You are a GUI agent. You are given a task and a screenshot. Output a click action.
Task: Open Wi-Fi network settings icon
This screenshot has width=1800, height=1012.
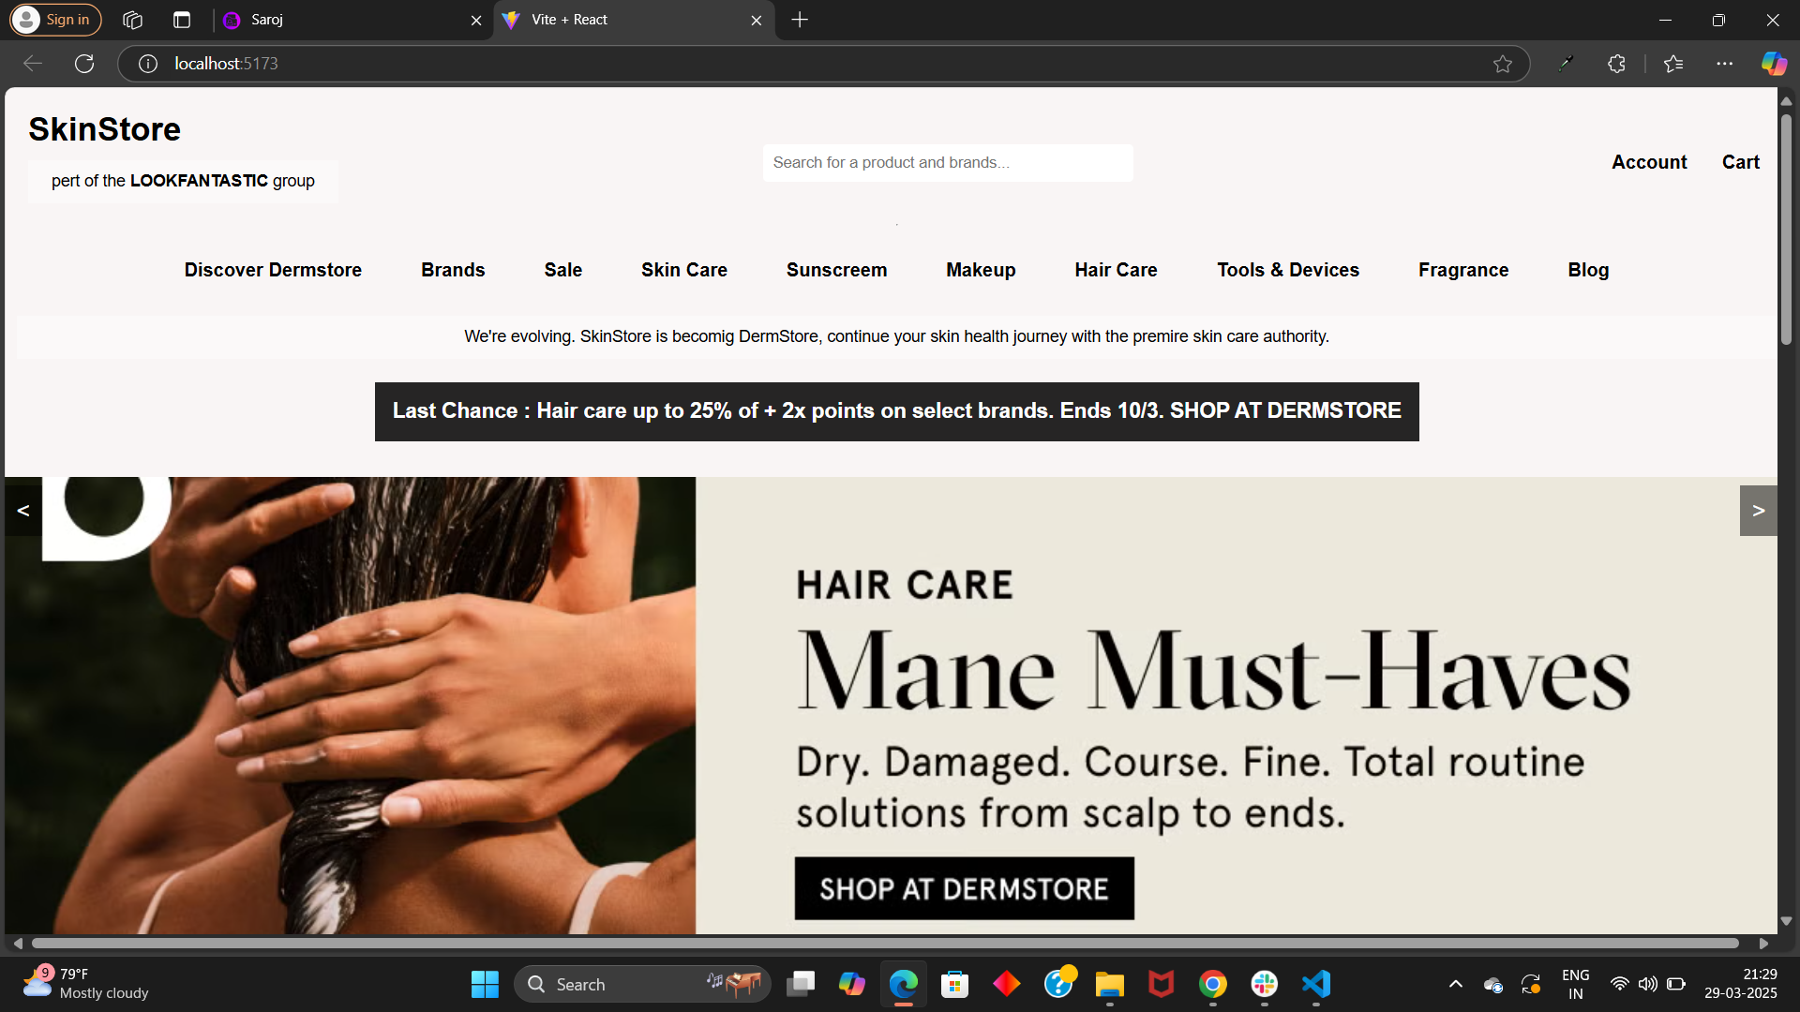[x=1619, y=984]
